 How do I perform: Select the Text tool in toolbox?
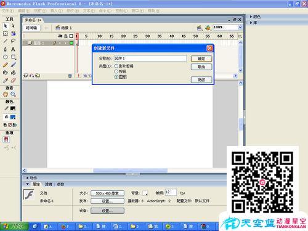tap(13, 49)
